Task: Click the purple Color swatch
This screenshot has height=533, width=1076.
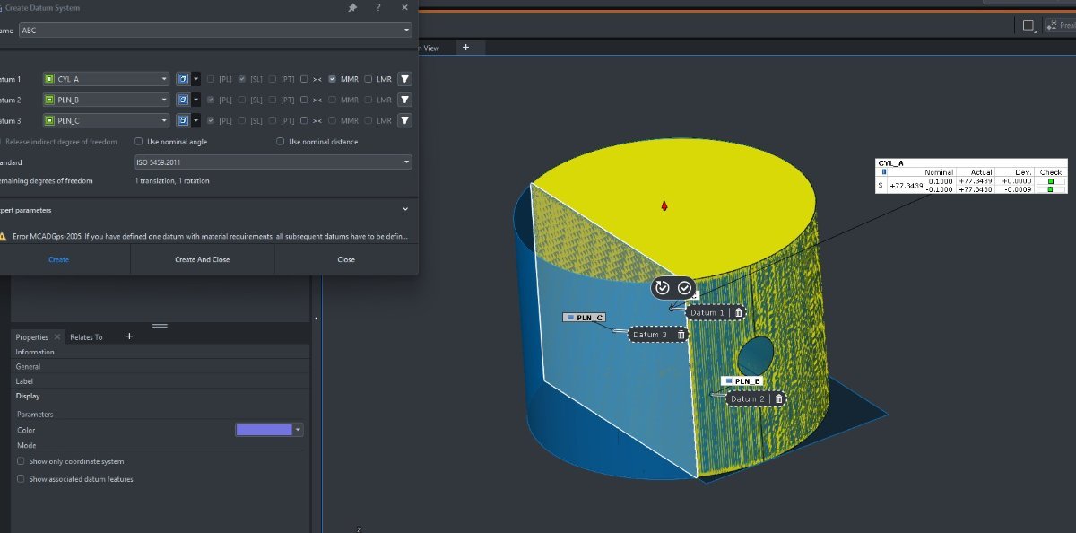Action: (264, 431)
